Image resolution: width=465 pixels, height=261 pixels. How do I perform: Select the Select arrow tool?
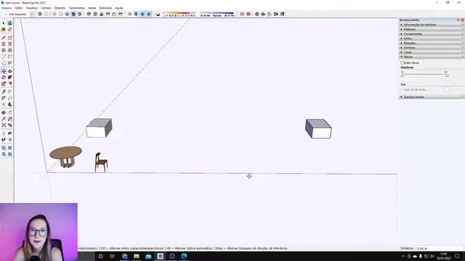tap(4, 23)
